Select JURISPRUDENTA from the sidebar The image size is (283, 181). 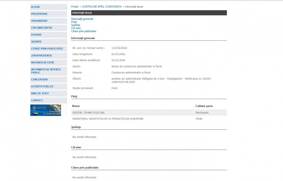[x=41, y=55]
